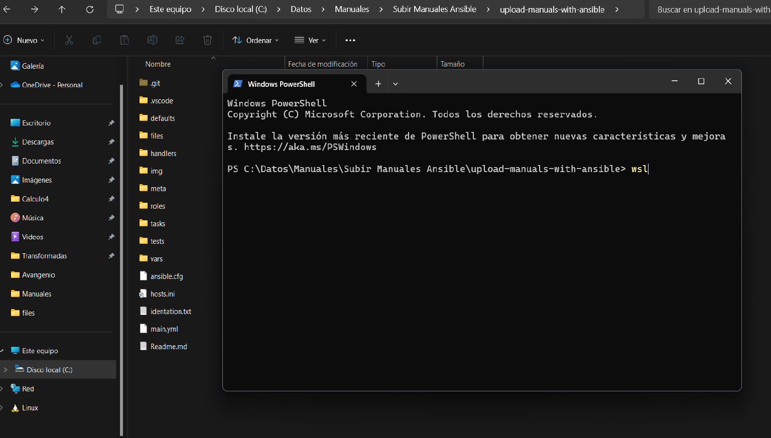Click the Share icon in toolbar
Screen dimensions: 771x438
click(180, 40)
